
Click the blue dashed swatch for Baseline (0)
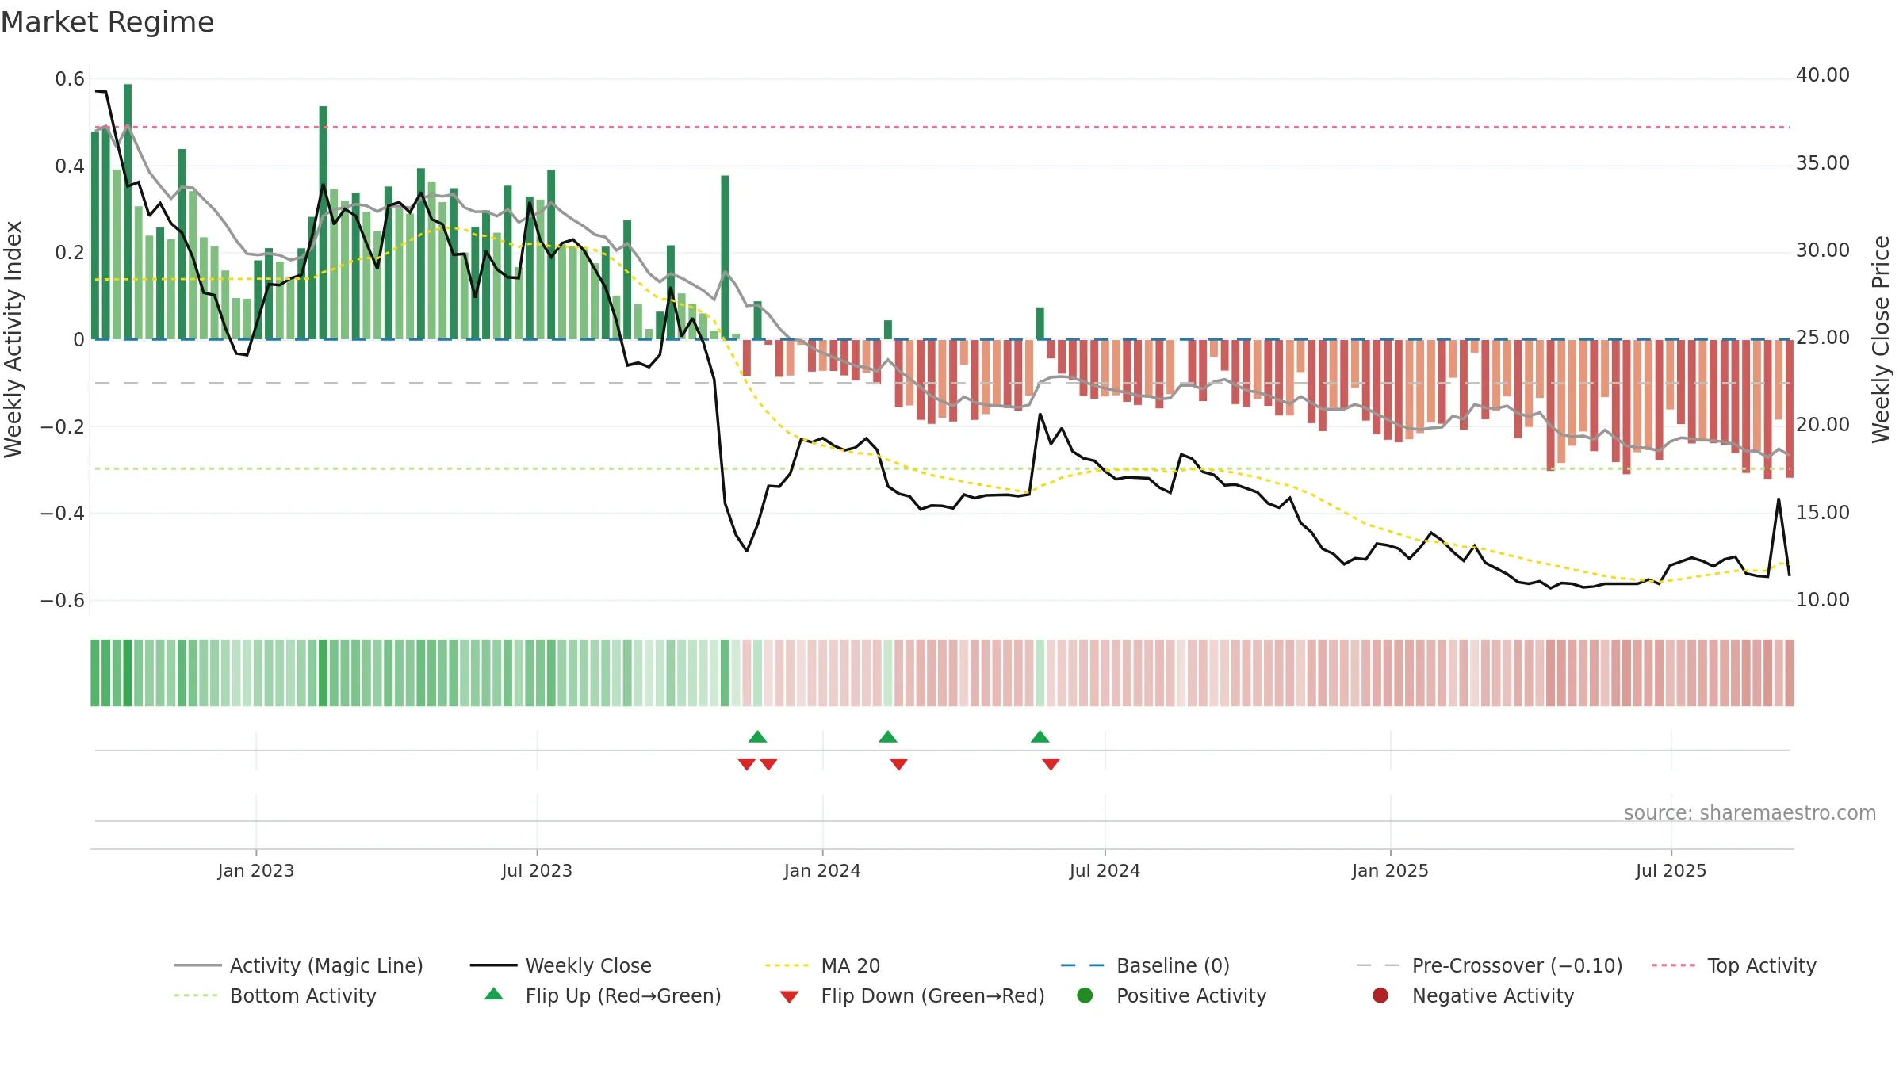pos(1083,965)
